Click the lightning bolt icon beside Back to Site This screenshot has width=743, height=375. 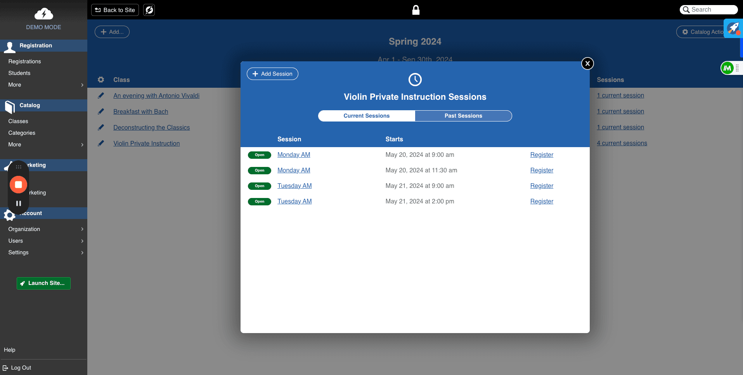point(149,10)
